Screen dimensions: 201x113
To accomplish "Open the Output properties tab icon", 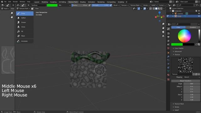I will (x=168, y=37).
